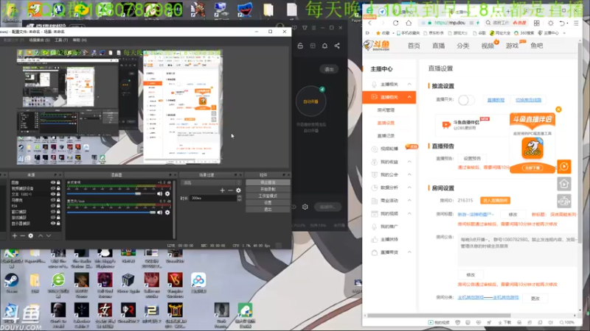Toggle visibility eye of 窗口捕获 source
This screenshot has height=331, width=590.
pyautogui.click(x=52, y=212)
